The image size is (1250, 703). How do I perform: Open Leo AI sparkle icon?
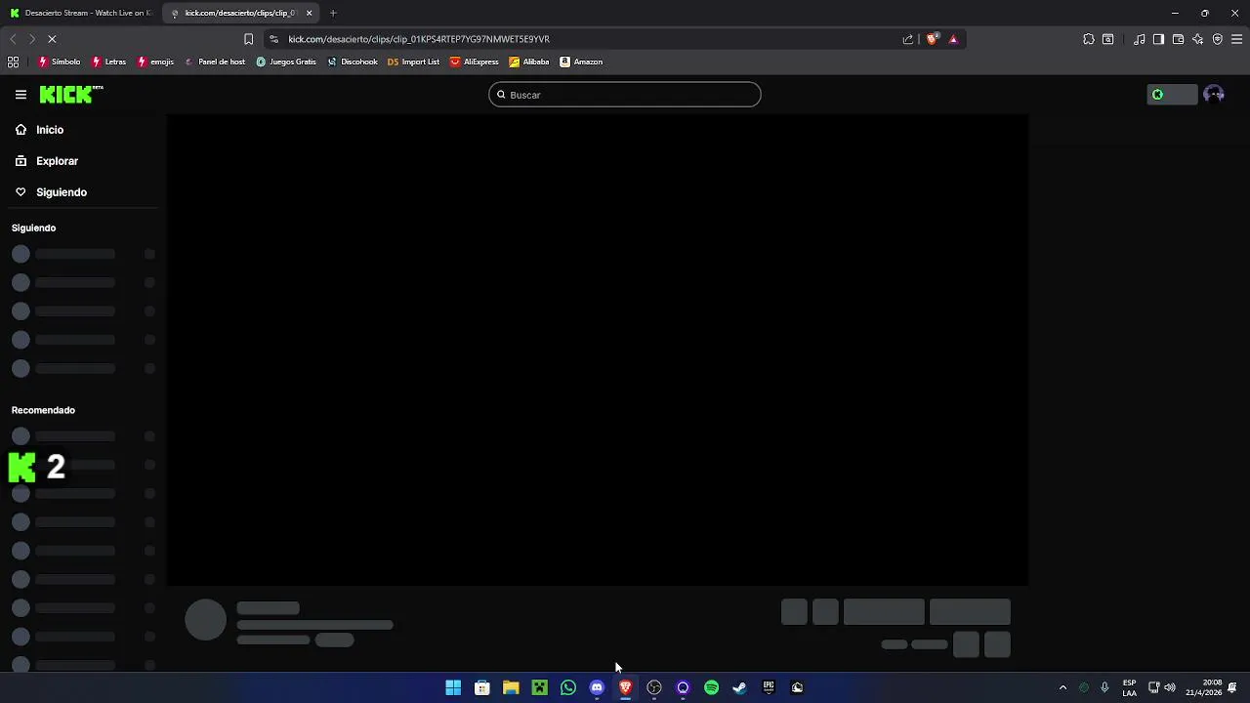click(1198, 39)
